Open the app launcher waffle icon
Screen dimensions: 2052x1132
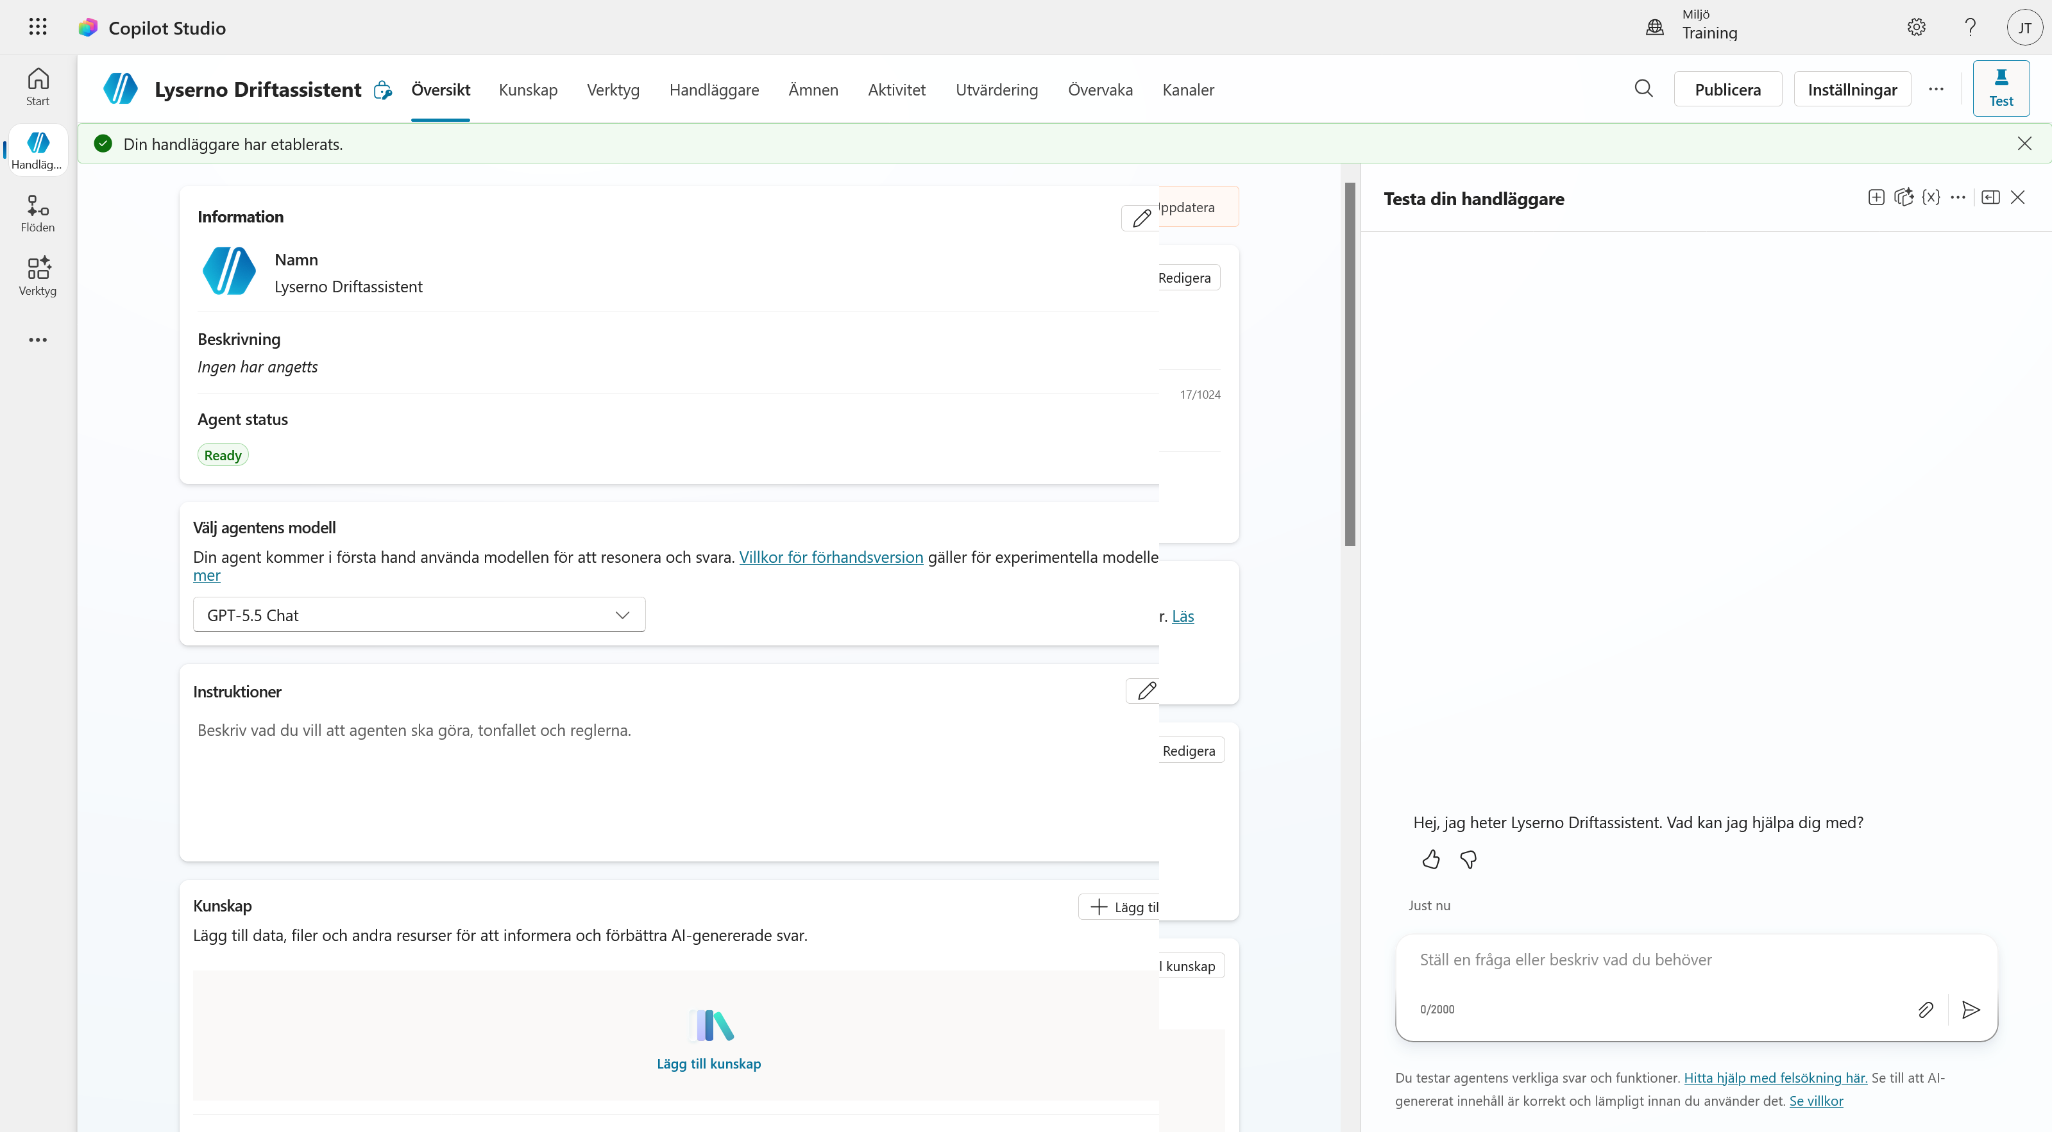click(x=37, y=27)
